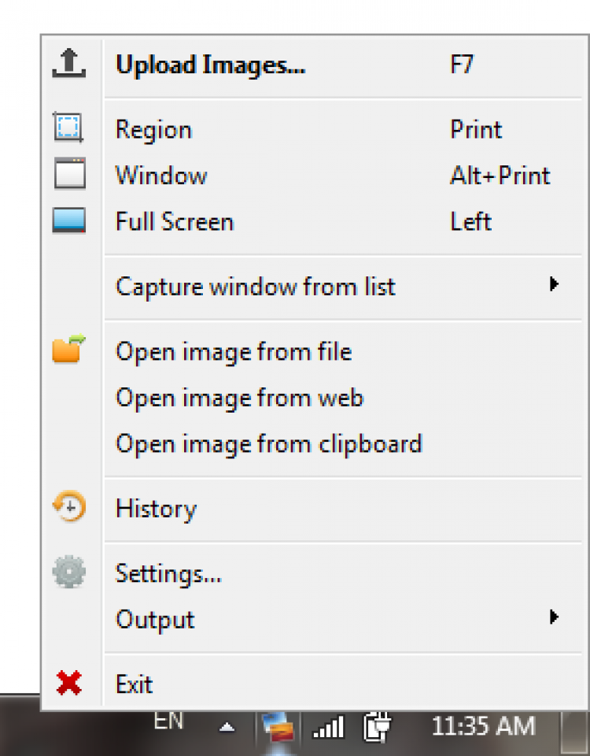Click the orange open-file folder icon
Viewport: 590px width, 756px height.
point(68,350)
